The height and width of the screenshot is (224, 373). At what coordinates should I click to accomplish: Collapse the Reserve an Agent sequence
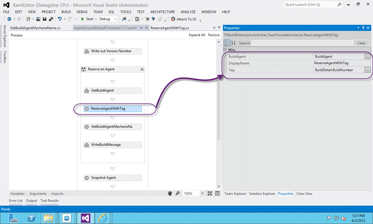(x=142, y=70)
